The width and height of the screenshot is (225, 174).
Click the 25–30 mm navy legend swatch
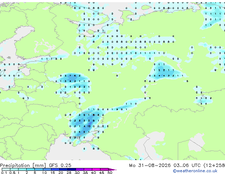(71, 169)
